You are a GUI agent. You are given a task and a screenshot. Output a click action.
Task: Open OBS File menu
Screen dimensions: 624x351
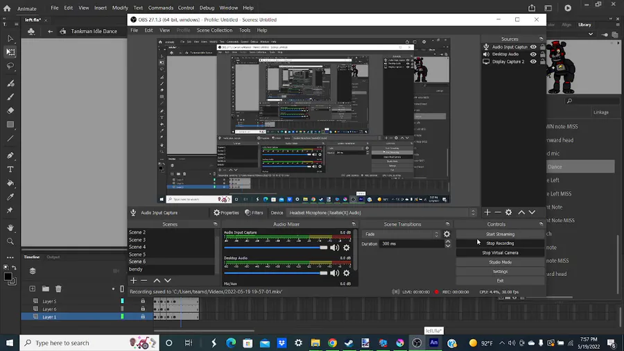point(135,31)
